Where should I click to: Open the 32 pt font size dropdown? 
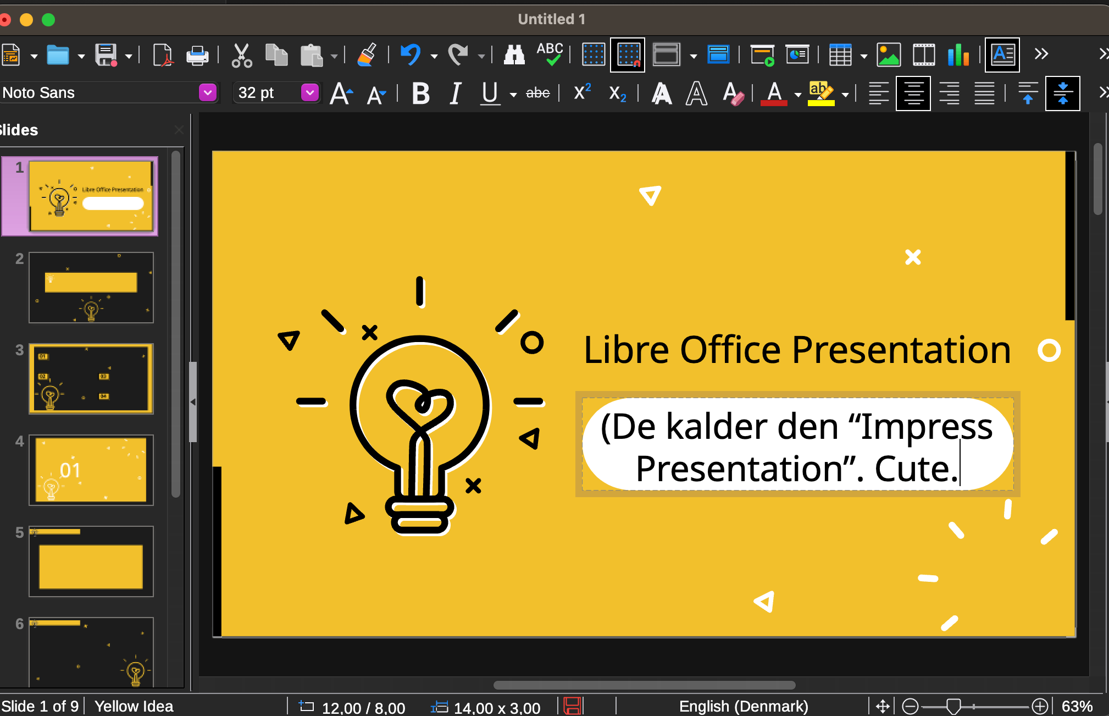[310, 93]
